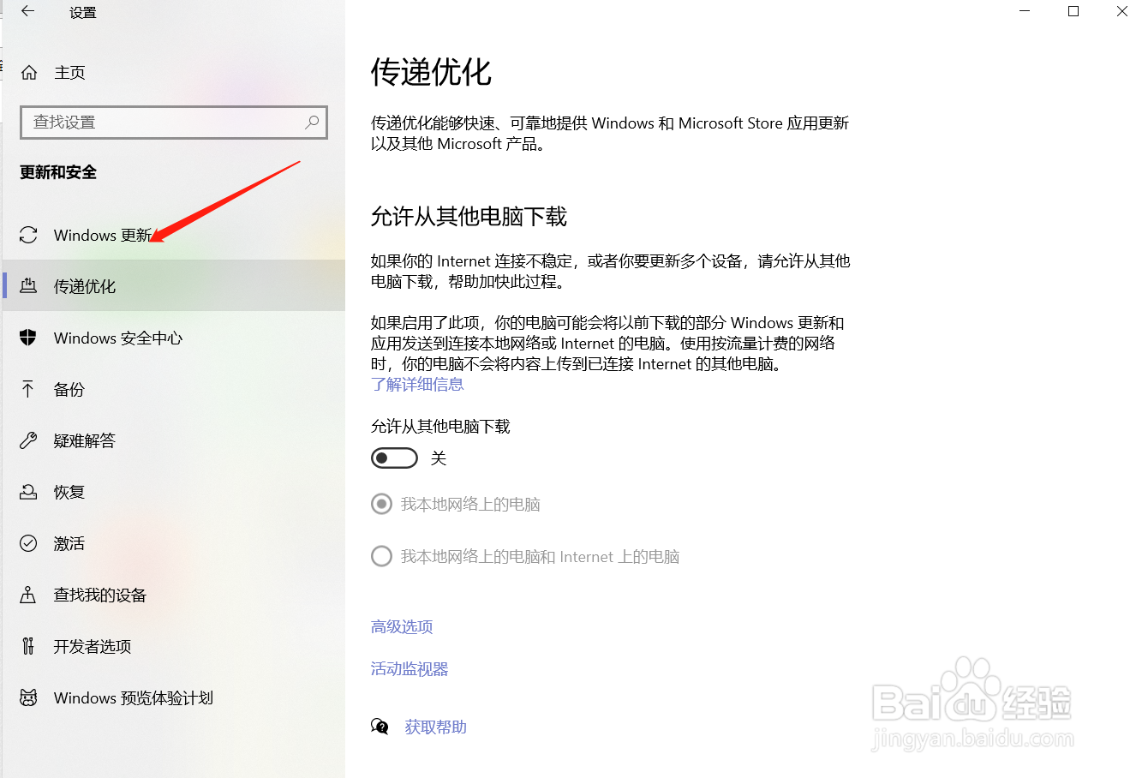Open the Windows 更新 label
The width and height of the screenshot is (1136, 778).
tap(103, 235)
